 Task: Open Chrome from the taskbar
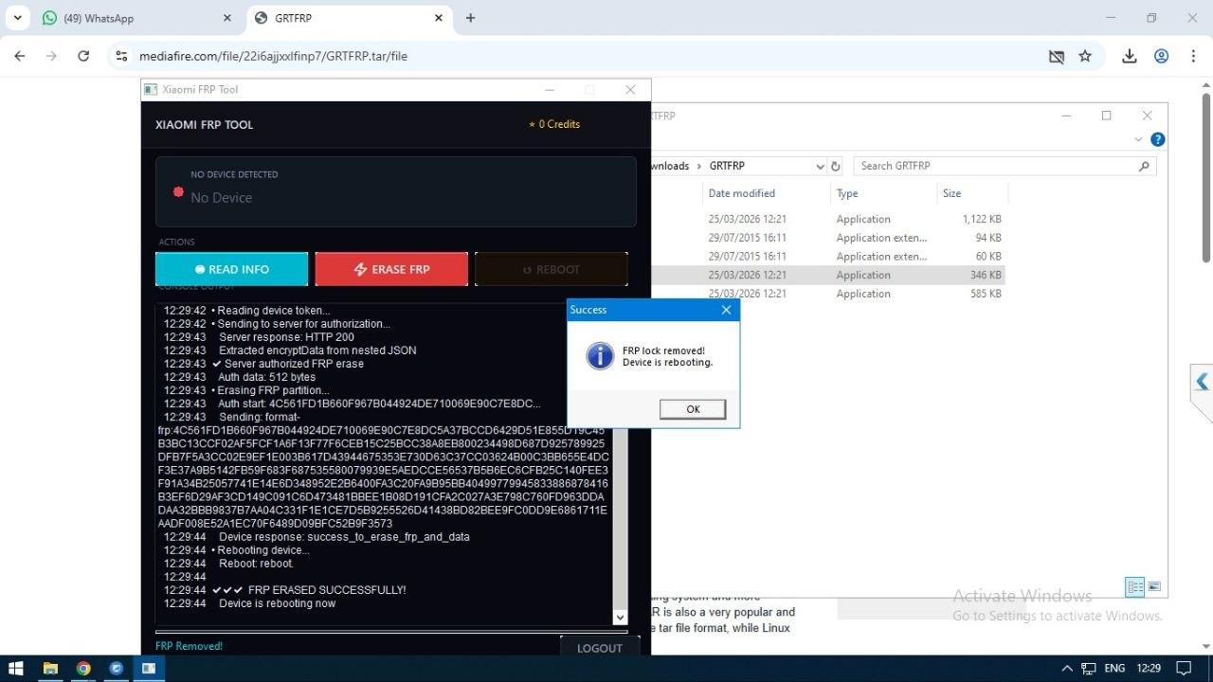(83, 668)
